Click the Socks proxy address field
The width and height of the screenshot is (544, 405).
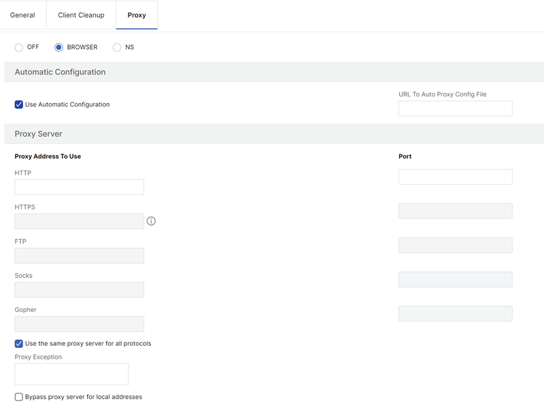click(79, 290)
